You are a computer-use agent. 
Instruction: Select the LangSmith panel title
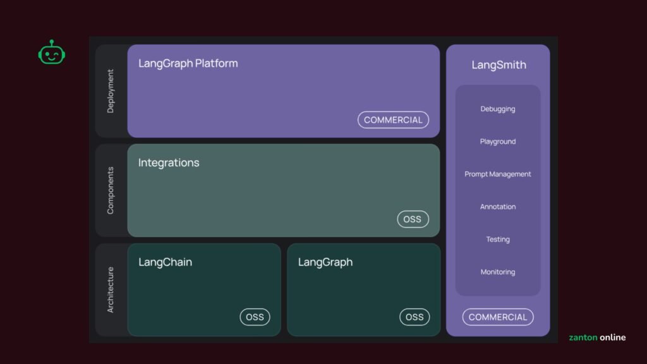pyautogui.click(x=499, y=65)
